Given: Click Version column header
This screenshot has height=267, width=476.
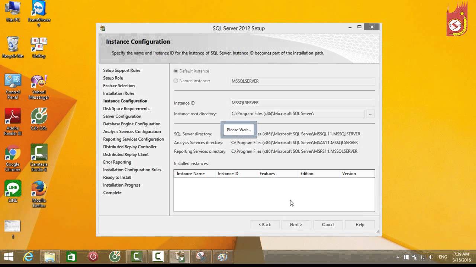Looking at the screenshot, I should (357, 174).
